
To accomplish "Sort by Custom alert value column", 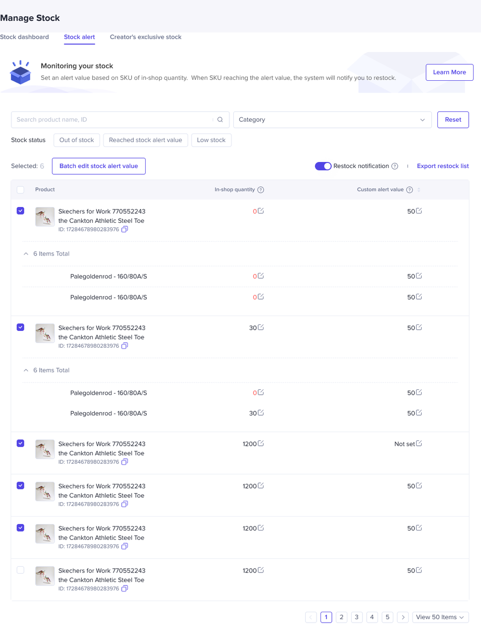I will pyautogui.click(x=419, y=190).
